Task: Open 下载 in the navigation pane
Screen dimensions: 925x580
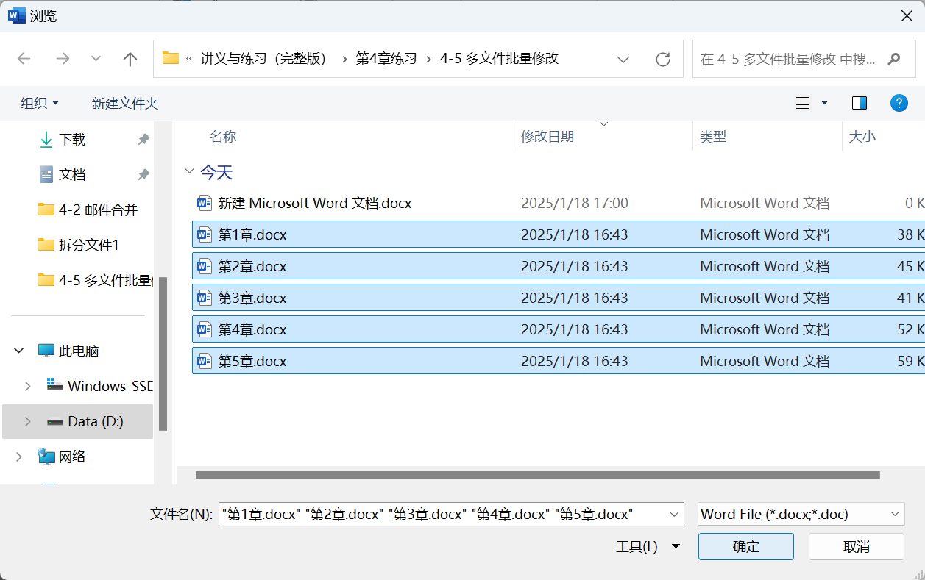Action: (72, 139)
